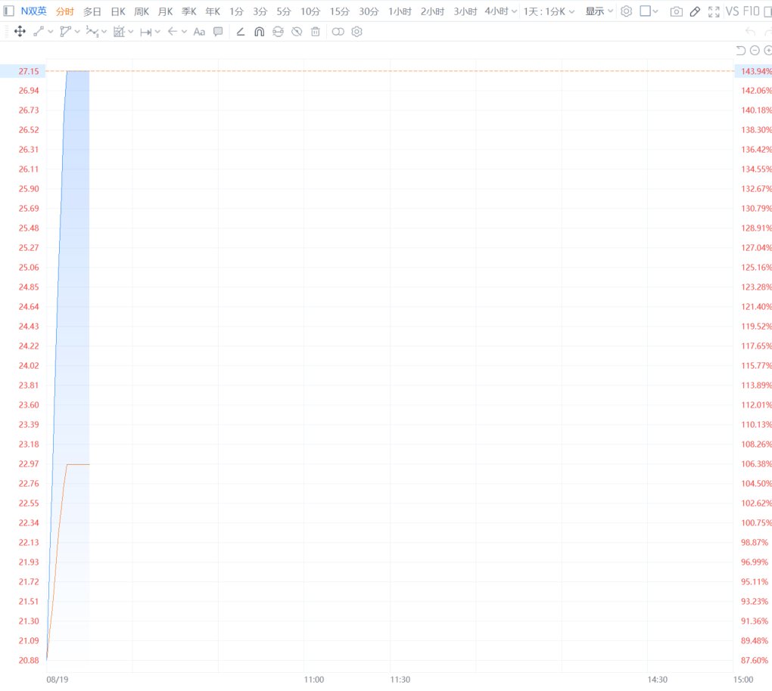Hide all drawings with eye-slash icon

[297, 32]
